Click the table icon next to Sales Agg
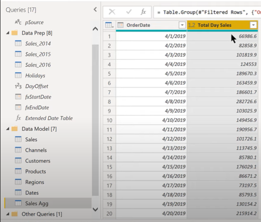Image resolution: width=261 pixels, height=222 pixels. tap(18, 203)
